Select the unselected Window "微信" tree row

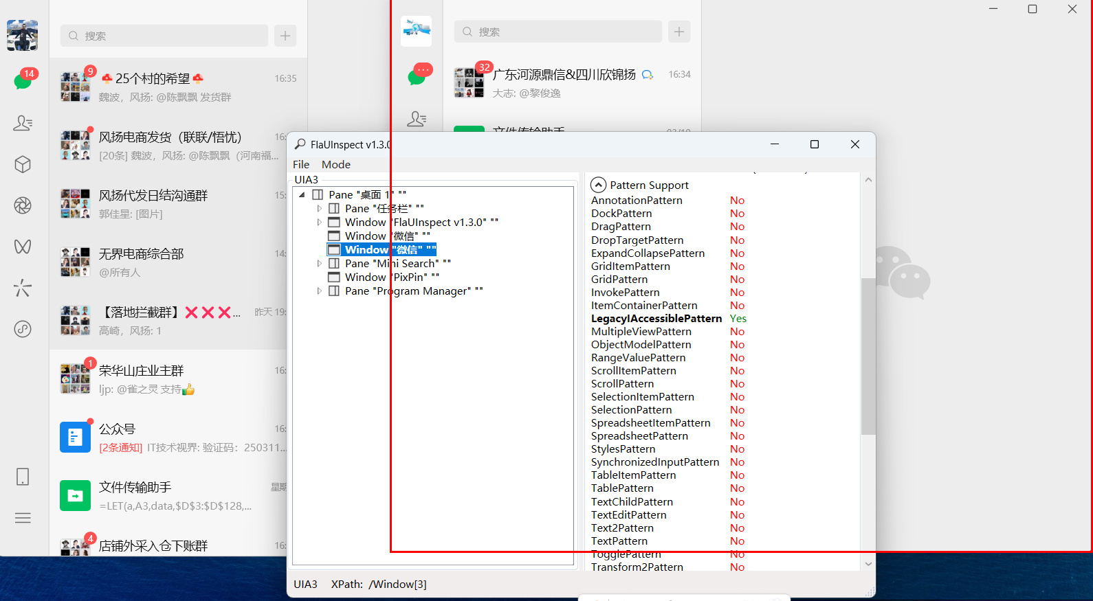379,236
